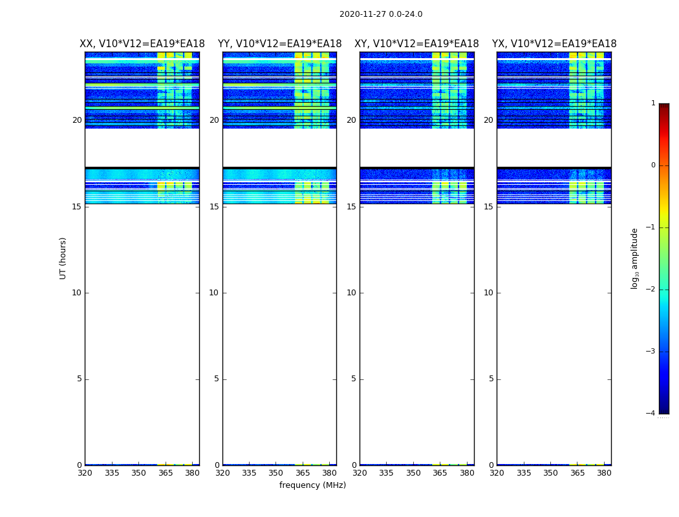Screen dimensions: 679x517
Task: Click the XX, V10*V12=EA19*EA18 panel title
Action: pyautogui.click(x=142, y=44)
